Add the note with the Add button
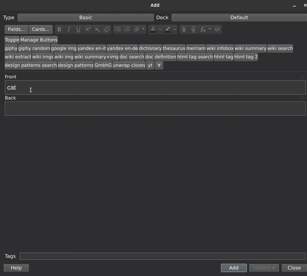 point(234,268)
